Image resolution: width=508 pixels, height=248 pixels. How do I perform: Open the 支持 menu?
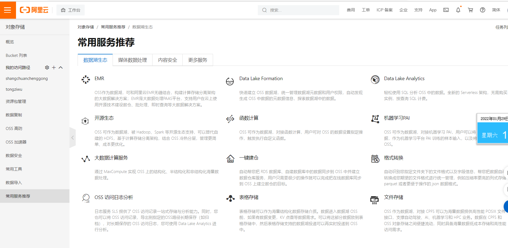pos(418,10)
